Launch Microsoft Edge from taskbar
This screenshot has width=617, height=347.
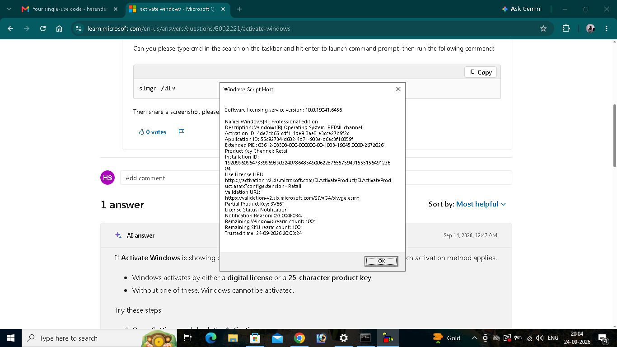point(210,338)
